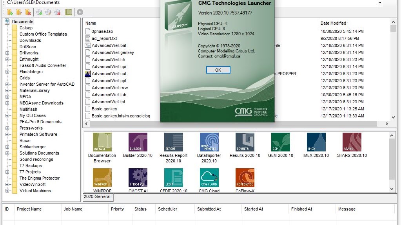The height and width of the screenshot is (225, 401).
Task: Click the Priority column header
Action: pos(117,209)
